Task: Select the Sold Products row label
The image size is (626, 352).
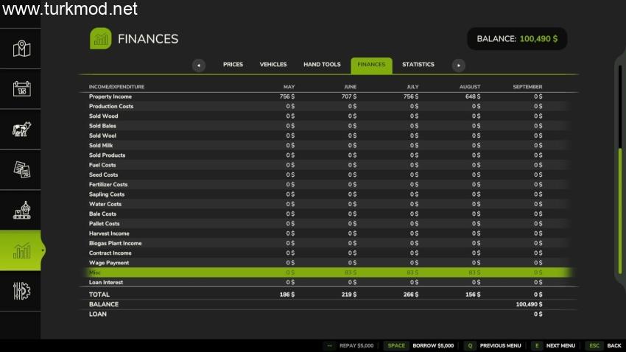Action: pos(107,155)
